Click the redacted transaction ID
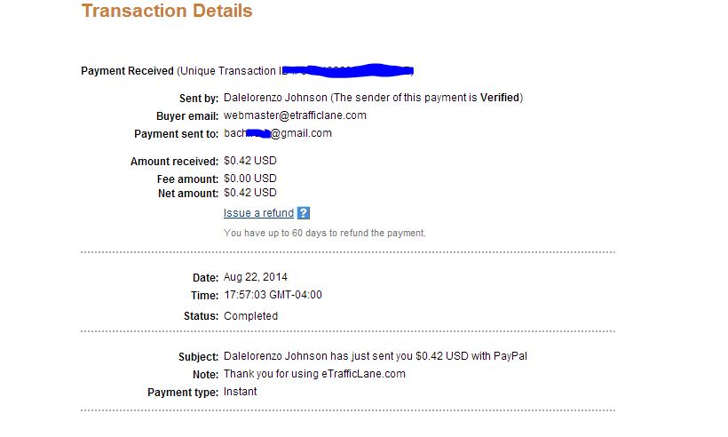Image resolution: width=728 pixels, height=437 pixels. [348, 70]
